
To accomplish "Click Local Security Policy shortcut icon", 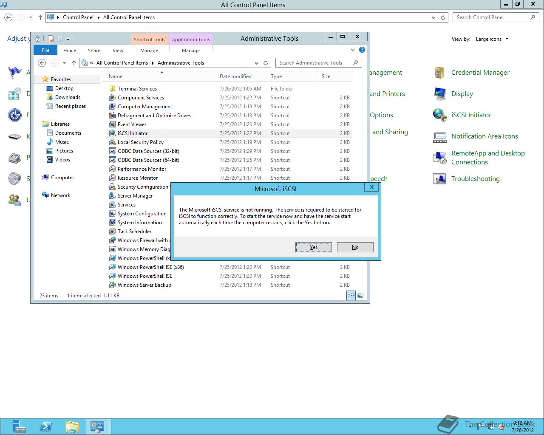I will tap(112, 142).
